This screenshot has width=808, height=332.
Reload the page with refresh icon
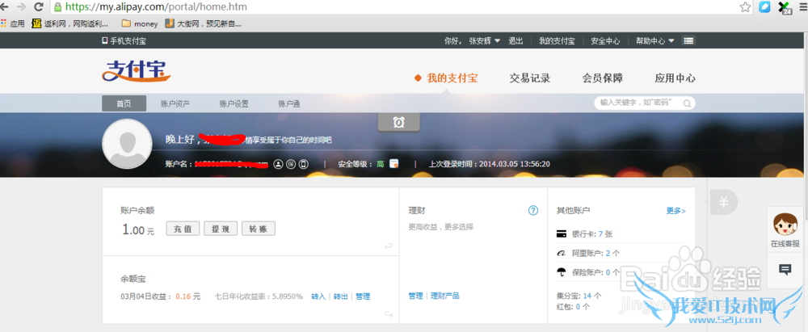pyautogui.click(x=38, y=6)
